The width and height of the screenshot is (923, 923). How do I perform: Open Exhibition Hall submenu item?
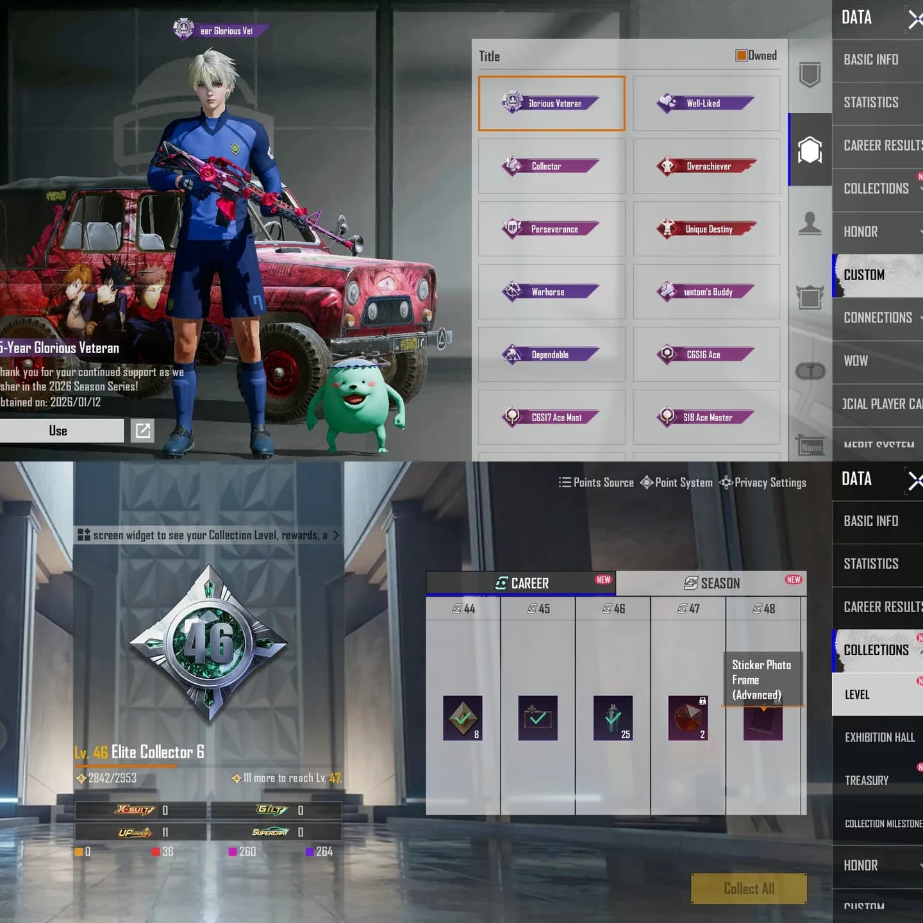pos(877,738)
